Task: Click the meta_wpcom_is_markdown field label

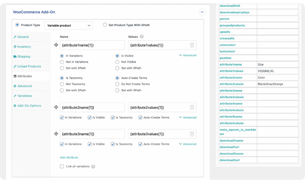Action: pos(238,132)
